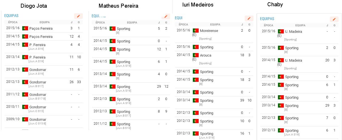Click edit pencil in Diogo Jota panel
This screenshot has width=342, height=140.
point(78,16)
